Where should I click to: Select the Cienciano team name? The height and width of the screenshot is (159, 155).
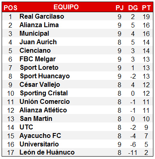(35, 50)
